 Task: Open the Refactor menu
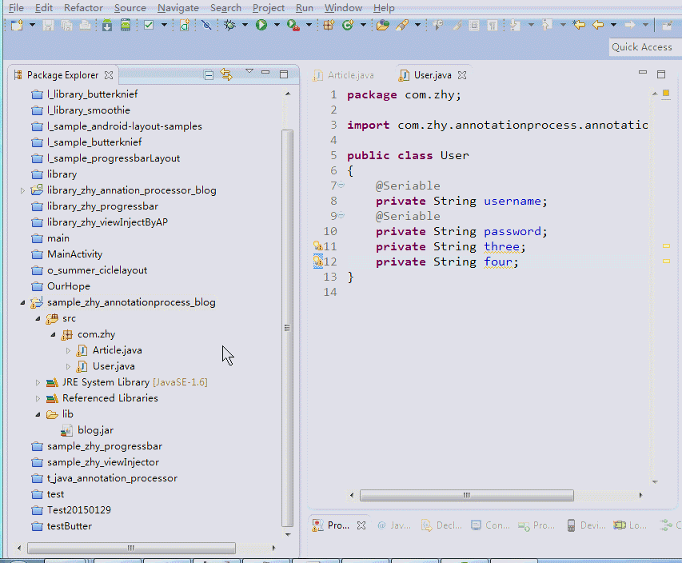coord(83,8)
